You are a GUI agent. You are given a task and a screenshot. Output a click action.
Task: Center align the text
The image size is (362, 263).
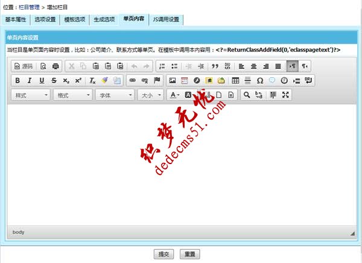(x=254, y=66)
